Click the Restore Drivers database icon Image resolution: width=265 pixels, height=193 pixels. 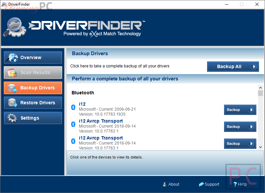tap(13, 103)
